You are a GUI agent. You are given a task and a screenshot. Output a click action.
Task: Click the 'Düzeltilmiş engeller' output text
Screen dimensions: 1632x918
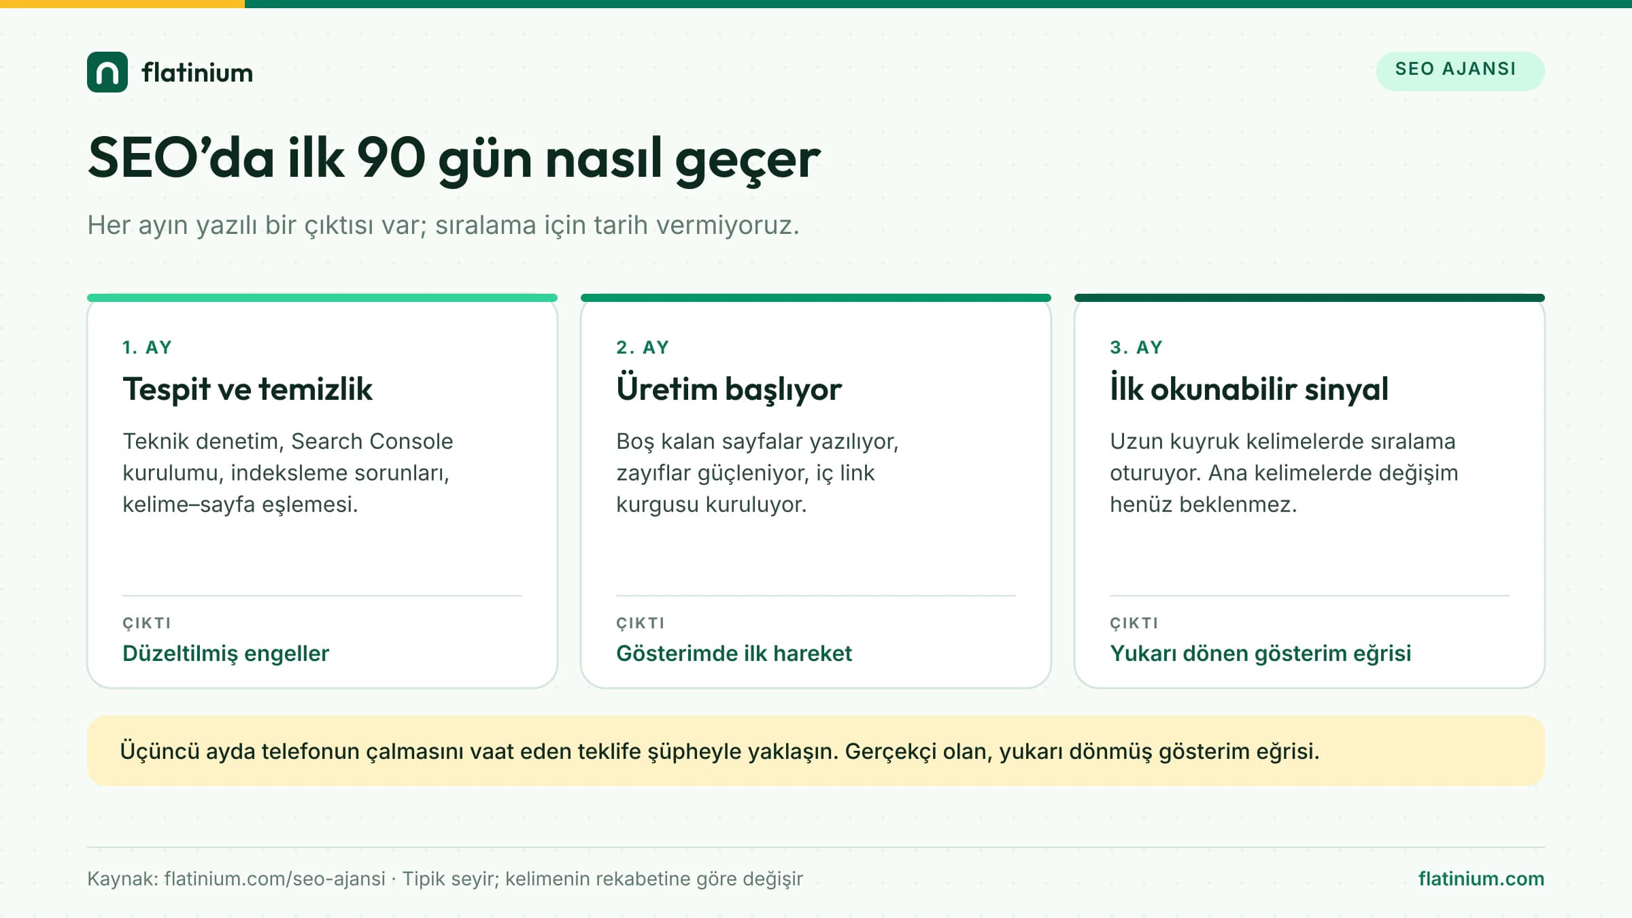coord(226,653)
